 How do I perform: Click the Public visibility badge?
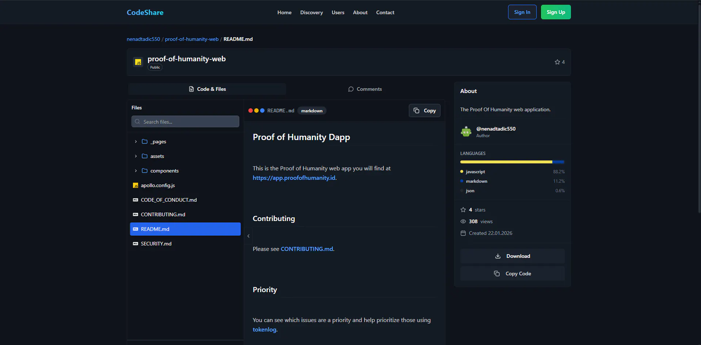click(155, 67)
